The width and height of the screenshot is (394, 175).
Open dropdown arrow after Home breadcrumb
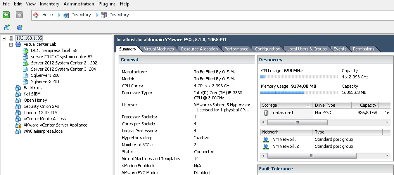(59, 15)
